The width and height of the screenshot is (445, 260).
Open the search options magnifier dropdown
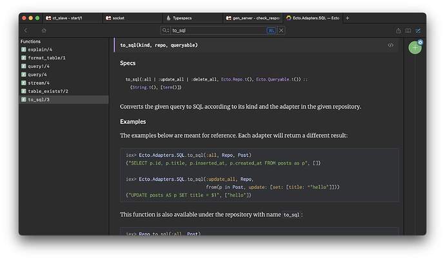point(166,30)
